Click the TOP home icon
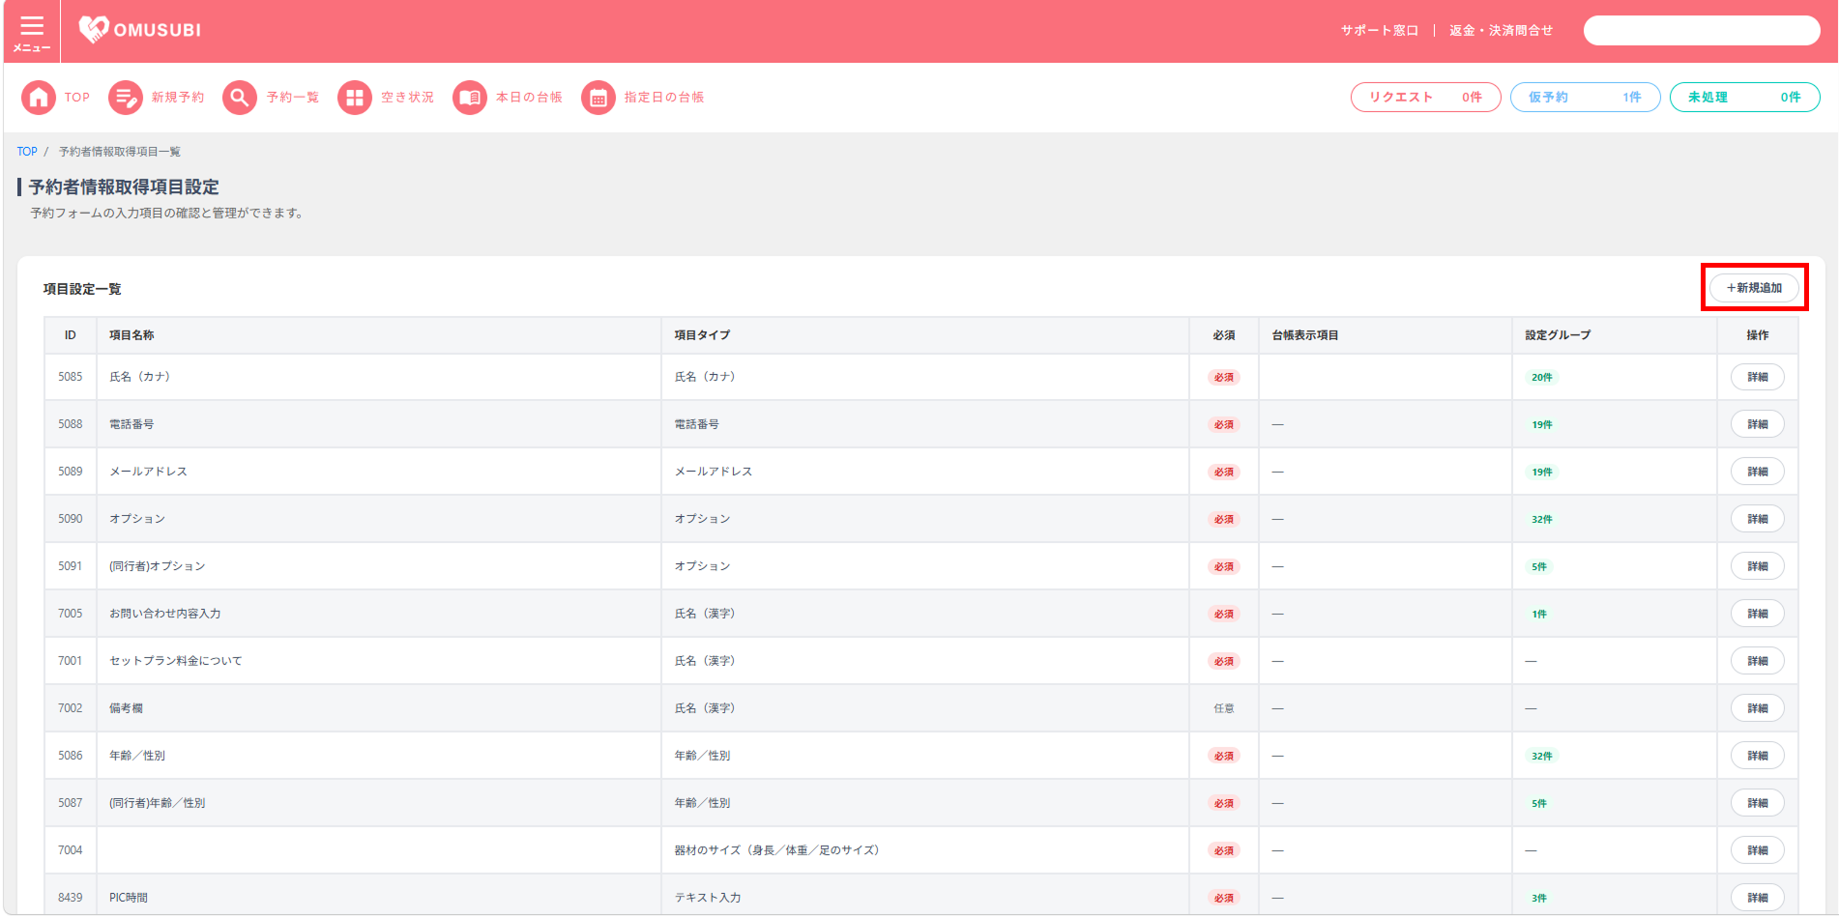1839x918 pixels. [39, 98]
